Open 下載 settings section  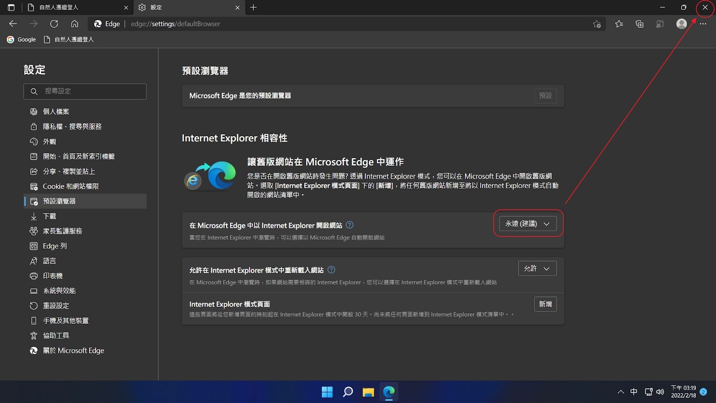click(x=85, y=216)
